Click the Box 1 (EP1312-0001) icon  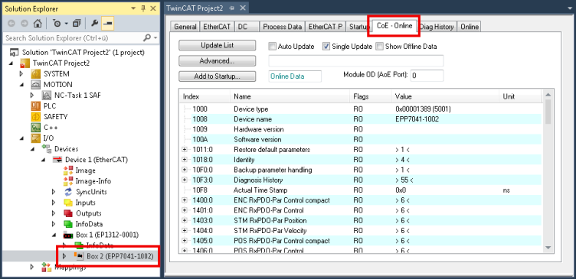pyautogui.click(x=68, y=235)
